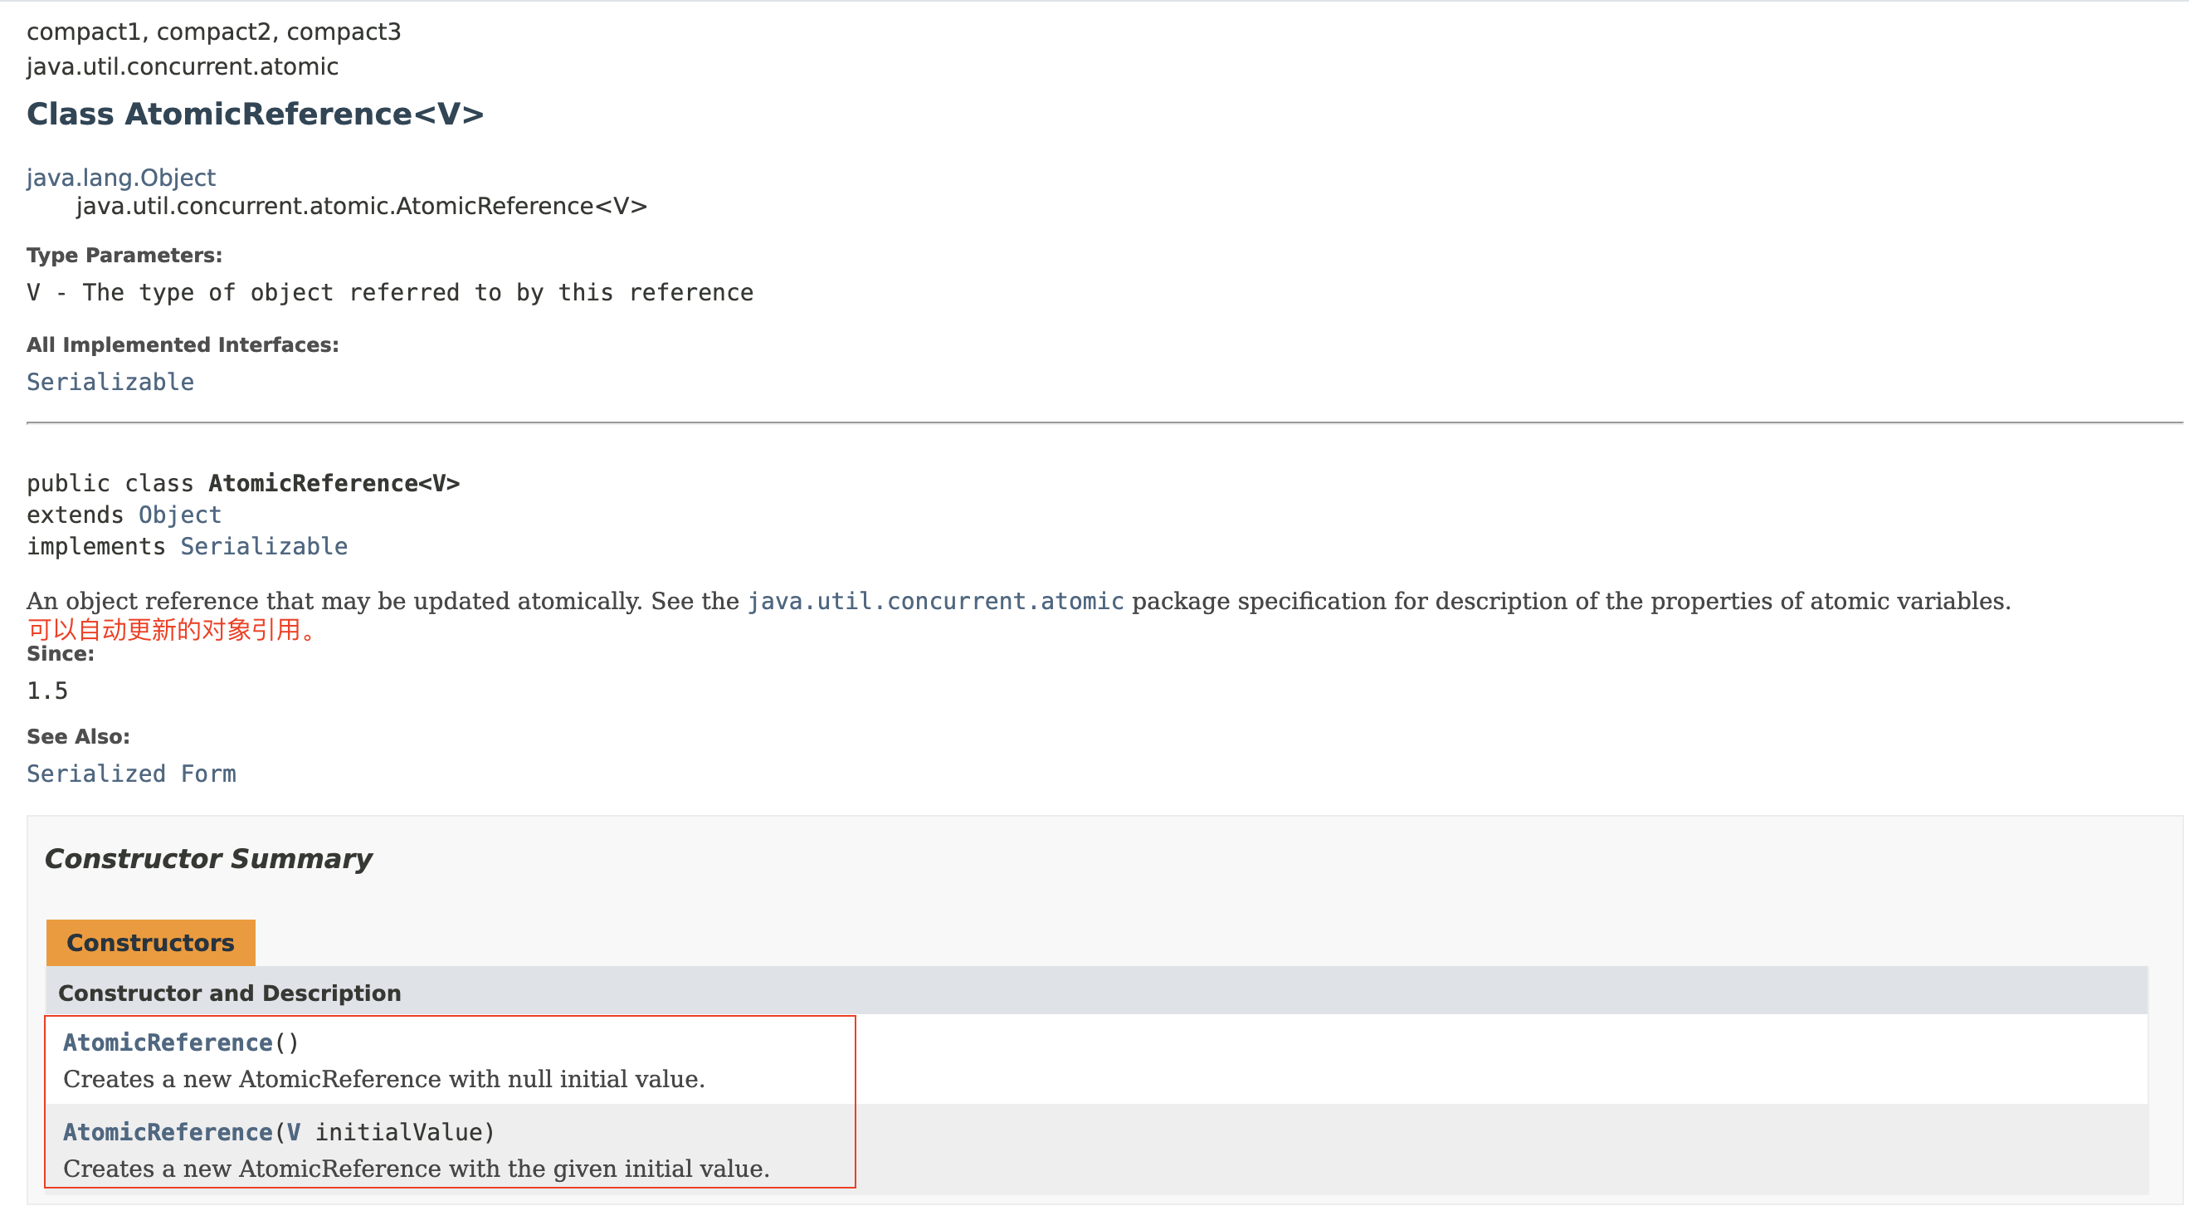The height and width of the screenshot is (1230, 2189).
Task: Click the since version value 1.5
Action: (47, 691)
